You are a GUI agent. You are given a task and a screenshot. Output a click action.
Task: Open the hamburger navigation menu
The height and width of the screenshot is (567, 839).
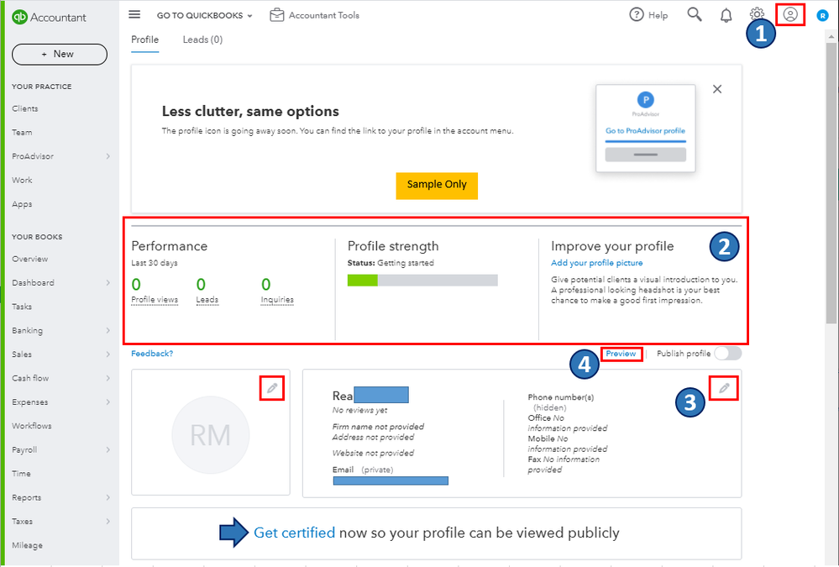(x=134, y=14)
